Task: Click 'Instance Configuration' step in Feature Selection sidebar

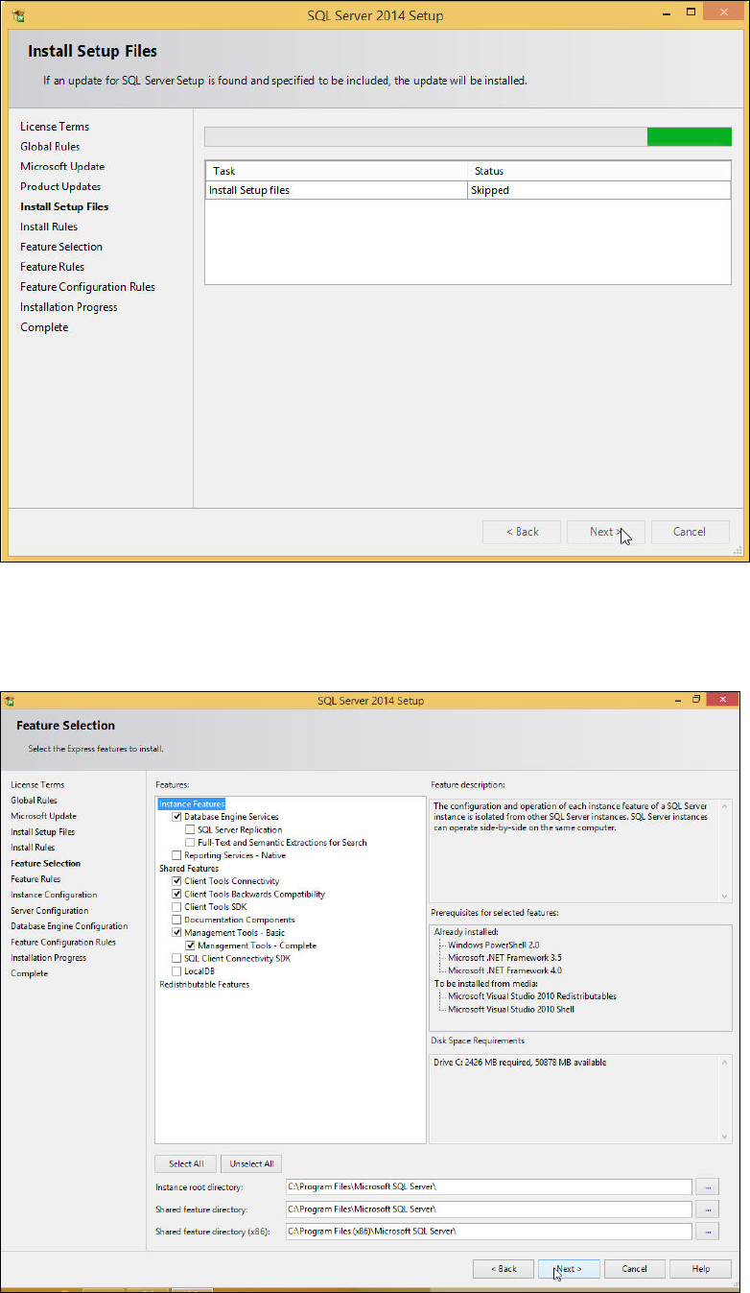Action: pos(54,895)
